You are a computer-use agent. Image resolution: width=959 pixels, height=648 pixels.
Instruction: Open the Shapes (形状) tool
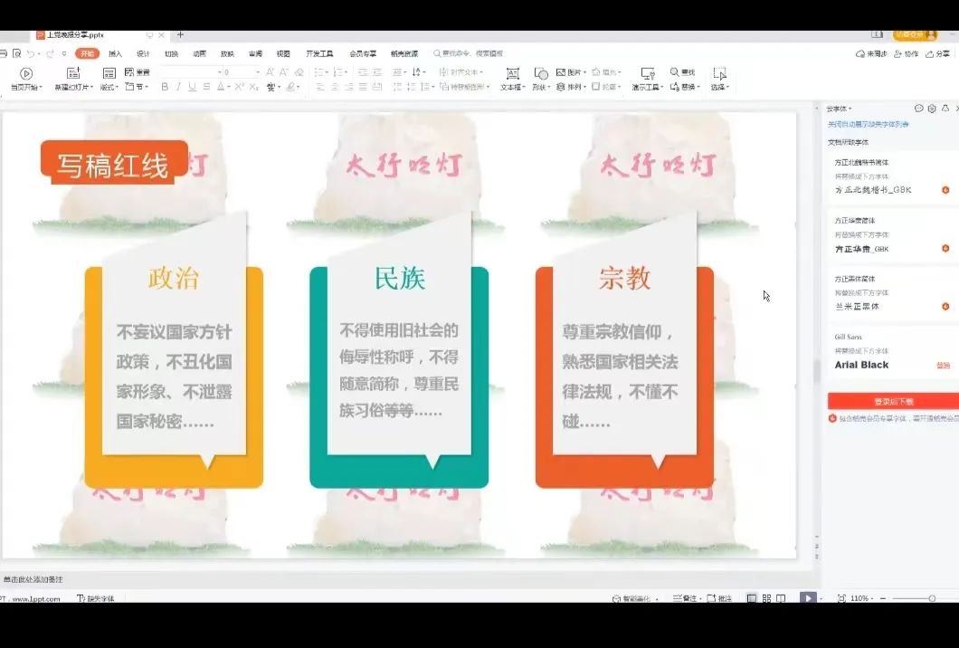pyautogui.click(x=541, y=73)
